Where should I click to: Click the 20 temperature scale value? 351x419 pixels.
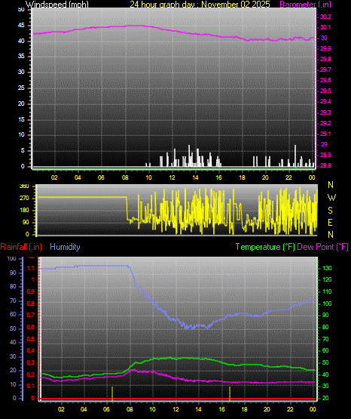pyautogui.click(x=325, y=399)
